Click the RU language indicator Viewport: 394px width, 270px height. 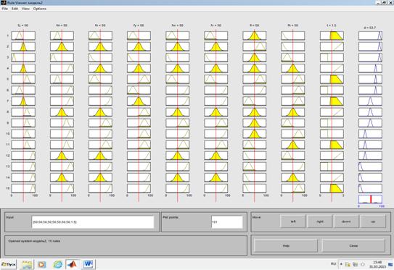click(x=333, y=264)
